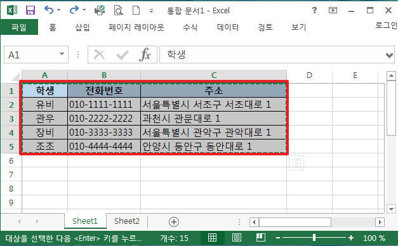This screenshot has width=398, height=246.
Task: Customize the Quick Access Toolbar dropdown
Action: pyautogui.click(x=151, y=11)
